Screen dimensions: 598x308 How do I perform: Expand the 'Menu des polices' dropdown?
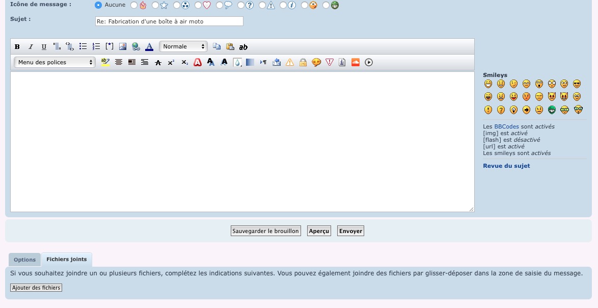point(55,62)
